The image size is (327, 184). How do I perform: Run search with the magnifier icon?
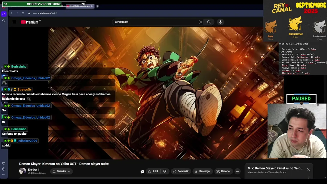coord(209,22)
